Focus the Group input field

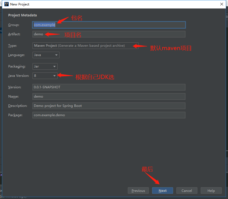click(109, 25)
